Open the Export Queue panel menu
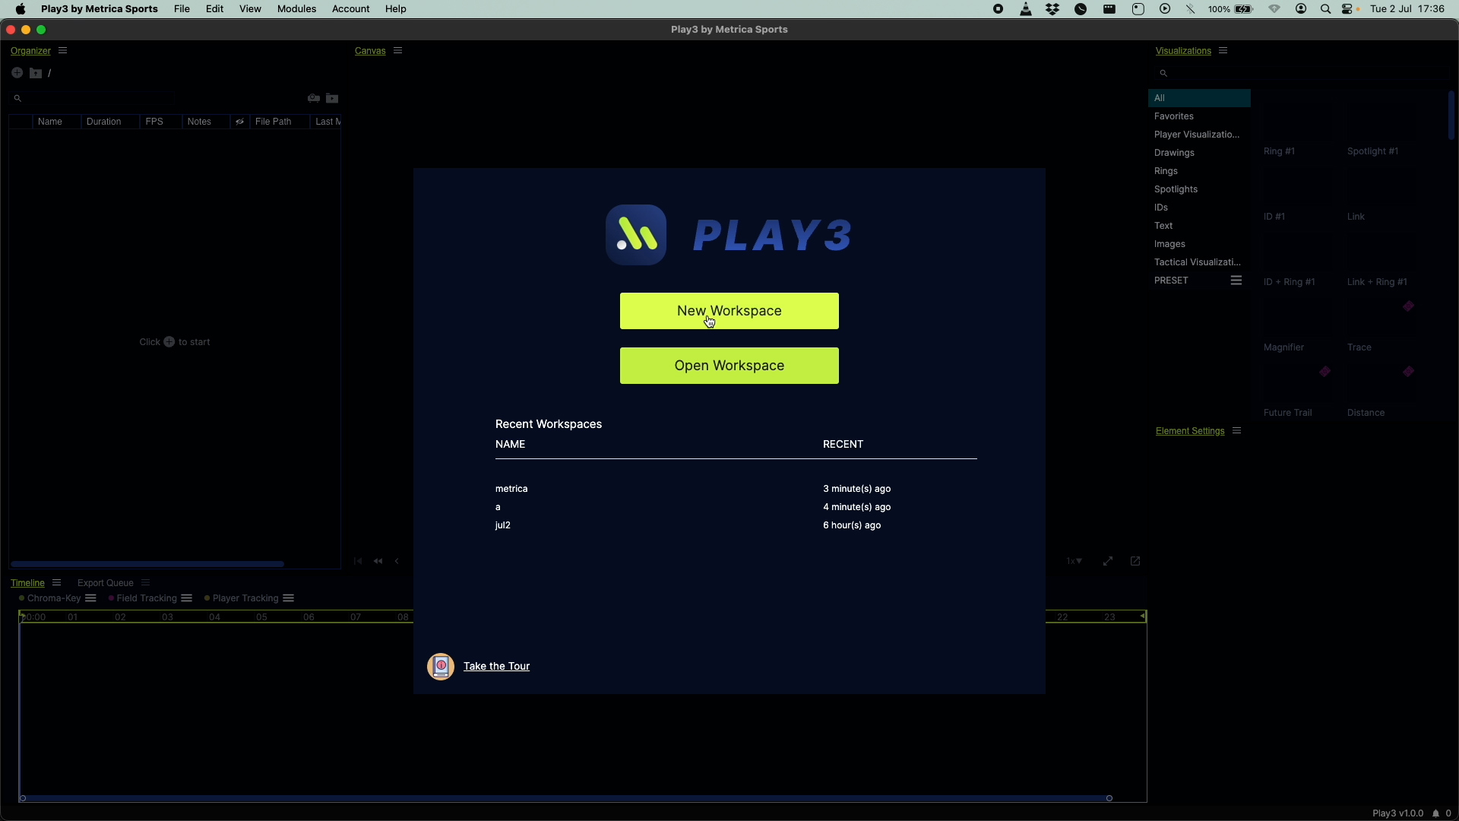Screen dimensions: 1459x821 pos(145,583)
